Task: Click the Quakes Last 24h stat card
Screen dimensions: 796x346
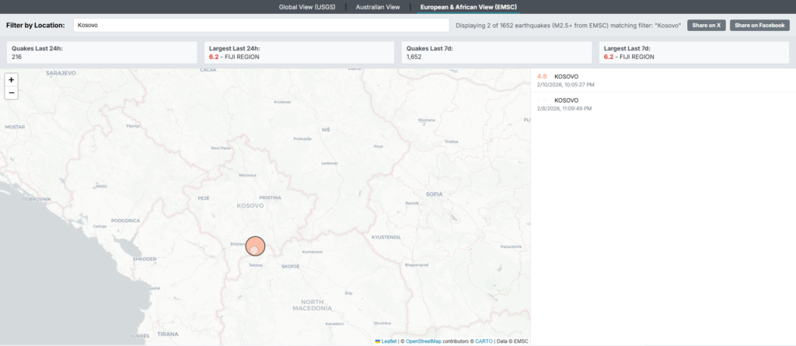Action: pos(102,52)
